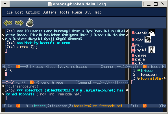
Task: Open the window menu dropdown in title bar
Action: [x=5, y=4]
